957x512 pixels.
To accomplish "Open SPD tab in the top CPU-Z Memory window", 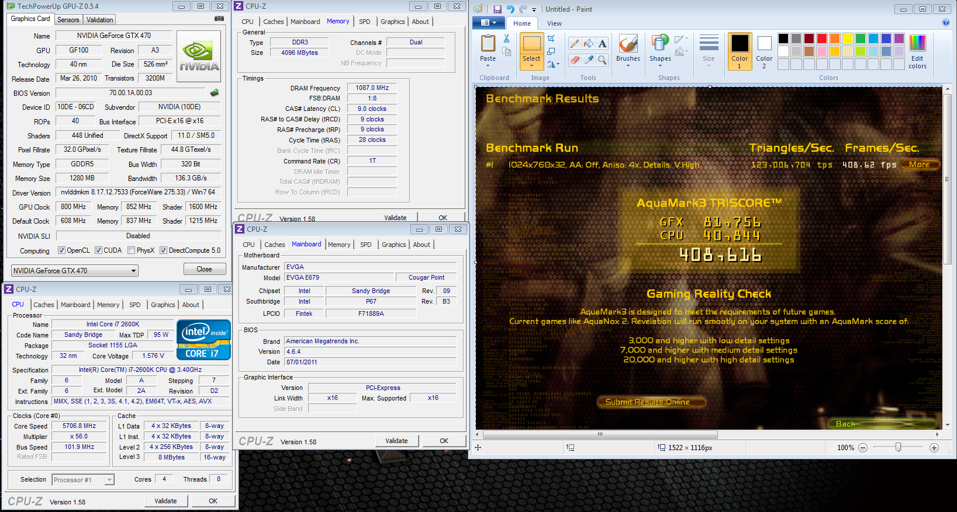I will click(x=365, y=22).
